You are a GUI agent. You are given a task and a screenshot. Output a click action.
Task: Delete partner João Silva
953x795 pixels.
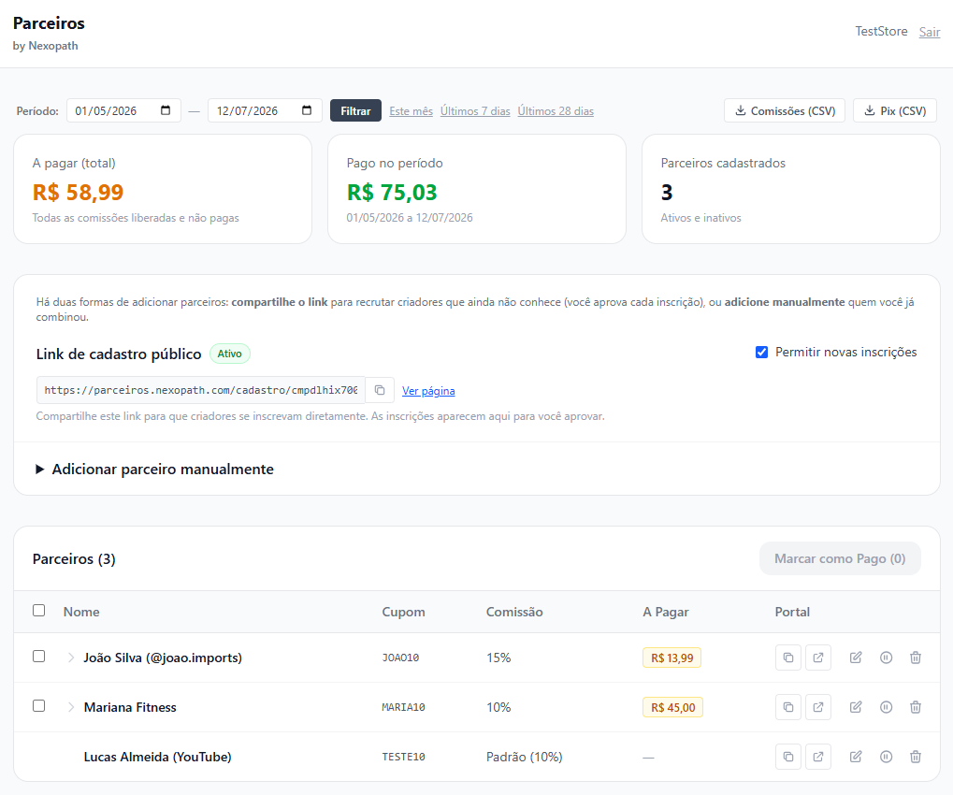tap(916, 658)
